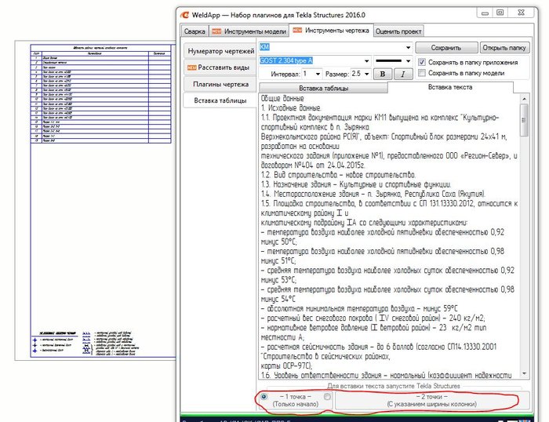Open Вставка таблицы side section
The height and width of the screenshot is (422, 549).
point(220,100)
